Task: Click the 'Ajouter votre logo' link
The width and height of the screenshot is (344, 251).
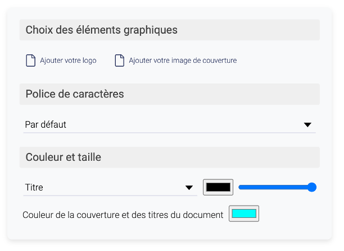Action: (68, 61)
